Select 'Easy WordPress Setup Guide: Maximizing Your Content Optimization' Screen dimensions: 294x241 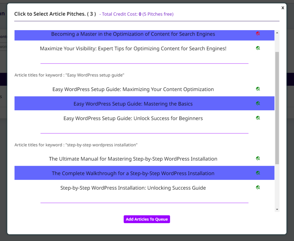(x=133, y=89)
